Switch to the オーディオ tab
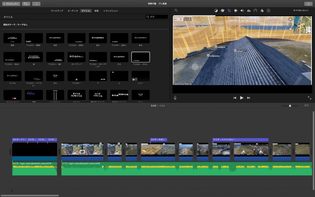Image resolution: width=315 pixels, height=197 pixels. (x=73, y=11)
